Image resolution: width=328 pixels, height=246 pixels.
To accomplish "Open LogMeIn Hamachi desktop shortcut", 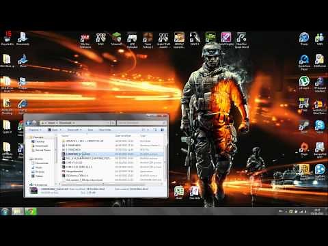I will coord(320,172).
